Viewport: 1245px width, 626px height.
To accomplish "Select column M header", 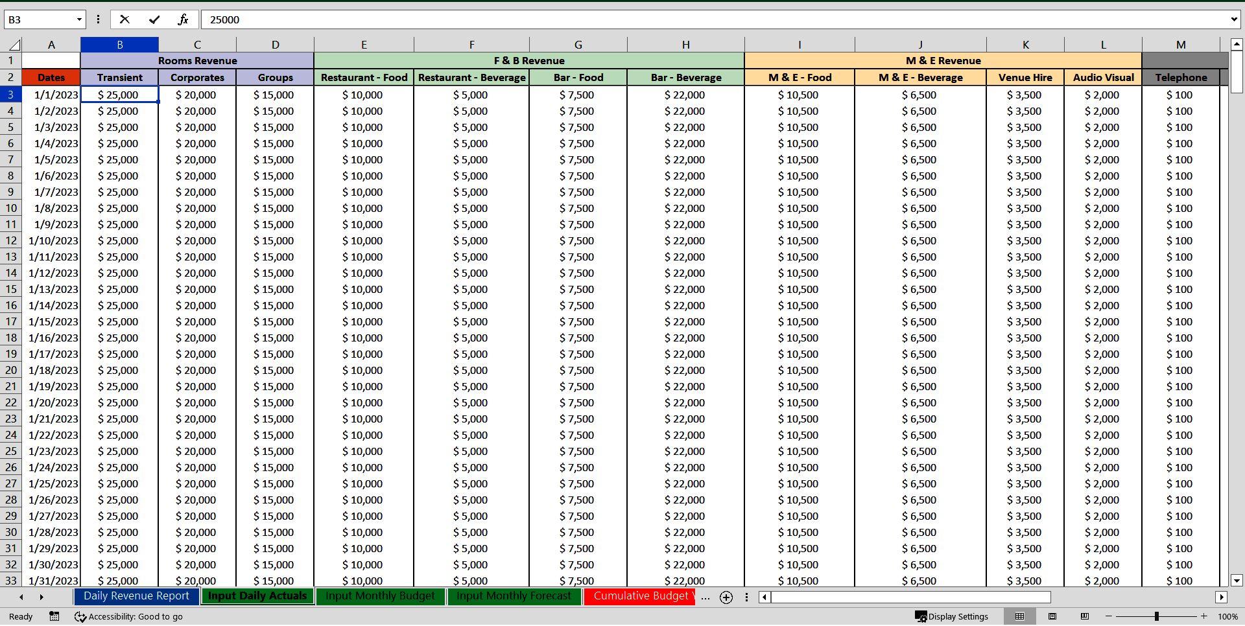I will [x=1181, y=45].
